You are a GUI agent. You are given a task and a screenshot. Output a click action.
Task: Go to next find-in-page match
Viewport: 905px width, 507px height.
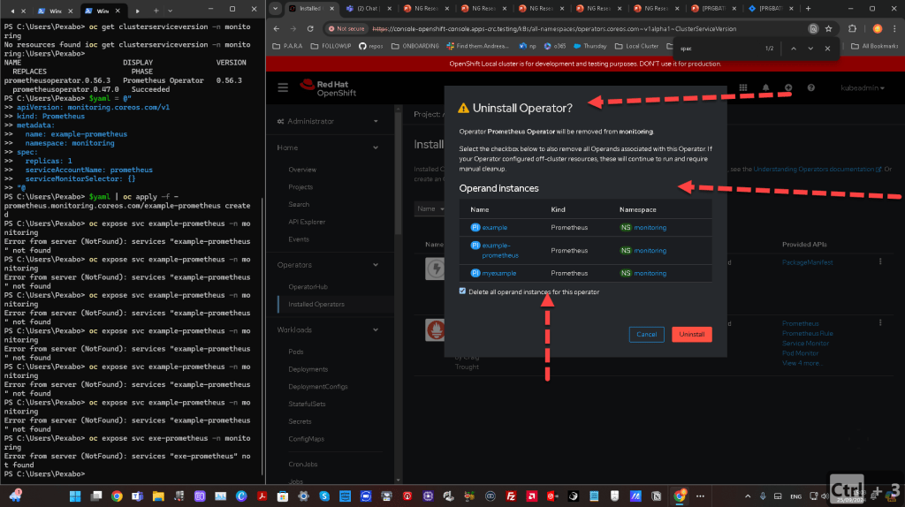(810, 49)
